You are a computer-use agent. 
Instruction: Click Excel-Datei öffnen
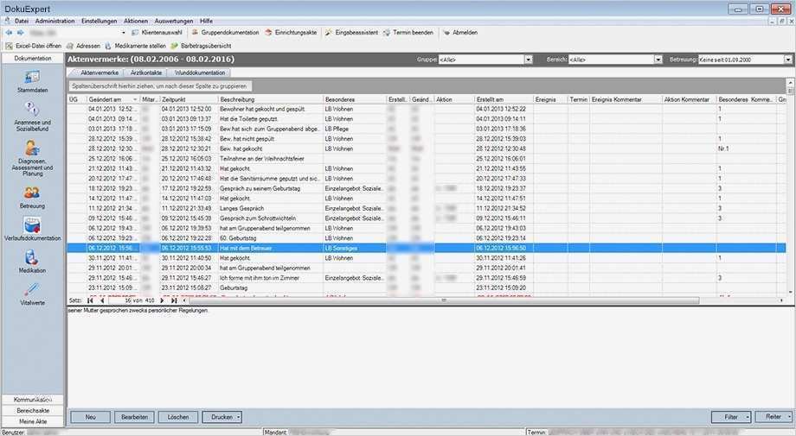[x=34, y=46]
